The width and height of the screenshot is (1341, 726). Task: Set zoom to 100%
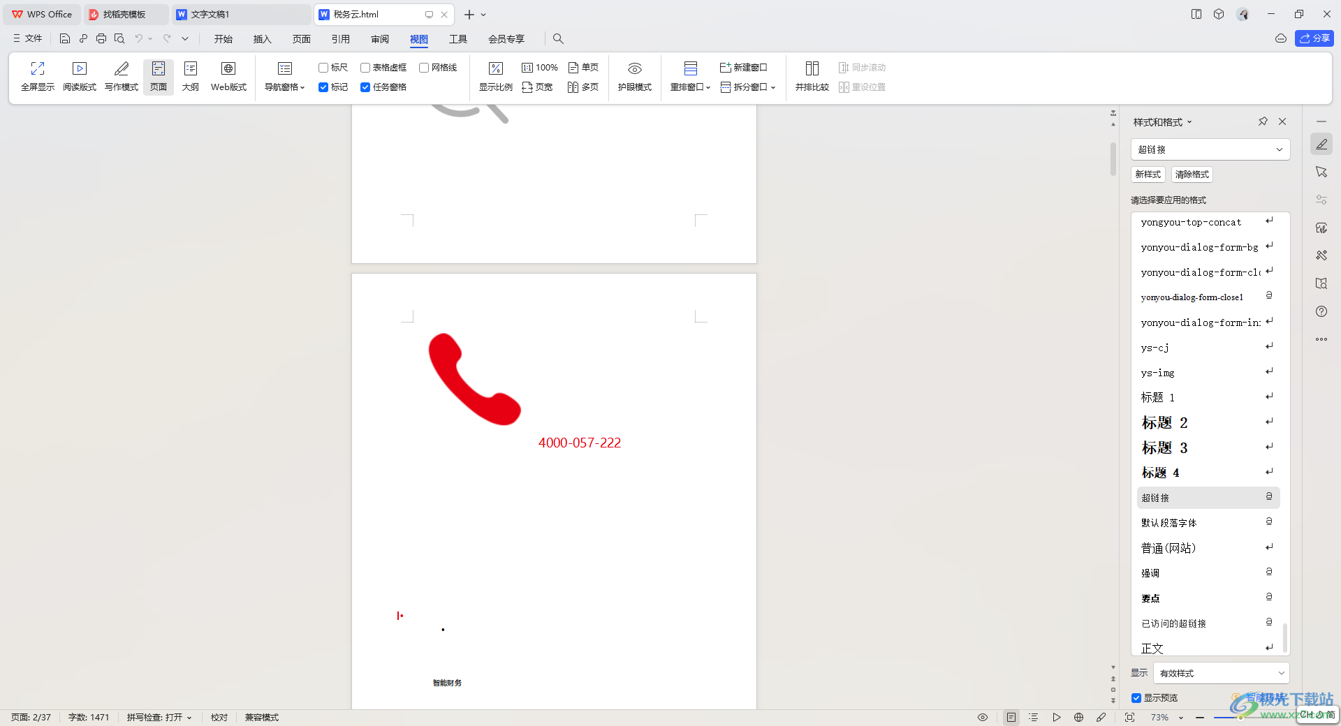(x=540, y=68)
